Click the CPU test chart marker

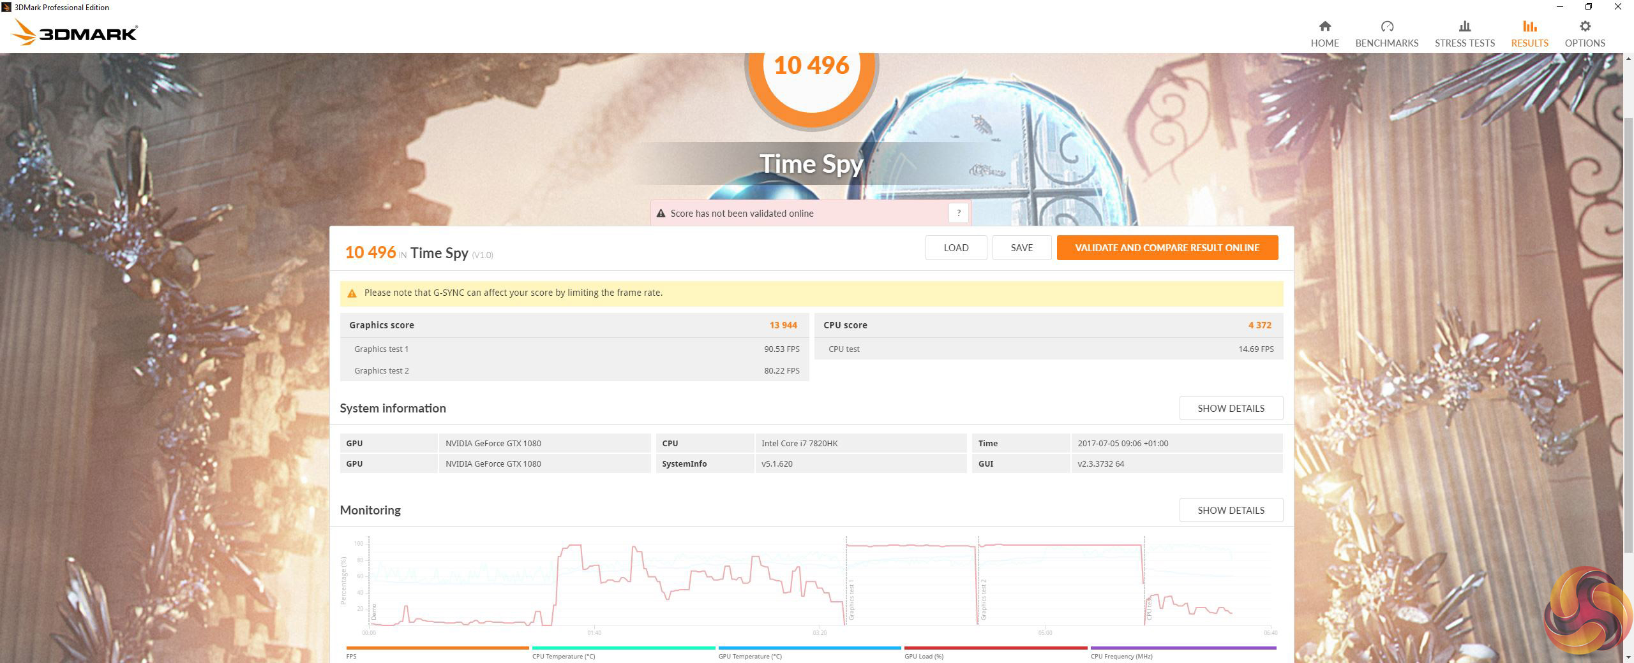[1149, 608]
